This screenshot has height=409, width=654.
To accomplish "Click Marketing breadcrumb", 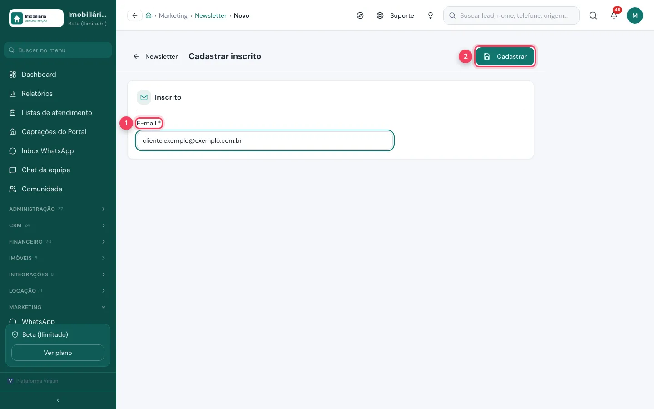I will (x=173, y=15).
